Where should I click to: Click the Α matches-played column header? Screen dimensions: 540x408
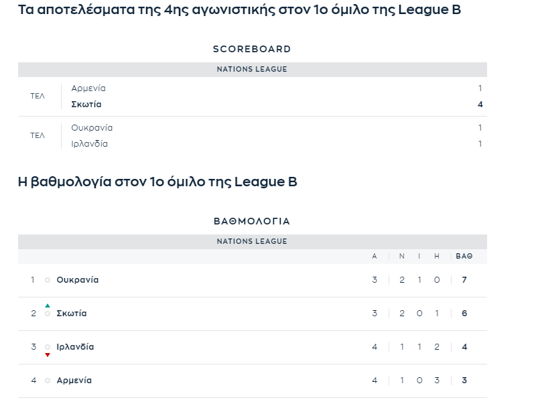pyautogui.click(x=375, y=256)
